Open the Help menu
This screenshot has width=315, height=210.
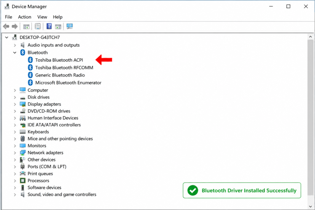pos(58,17)
